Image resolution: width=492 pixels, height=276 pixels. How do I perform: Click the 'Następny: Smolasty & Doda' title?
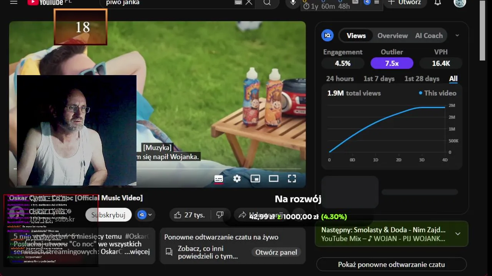383,230
